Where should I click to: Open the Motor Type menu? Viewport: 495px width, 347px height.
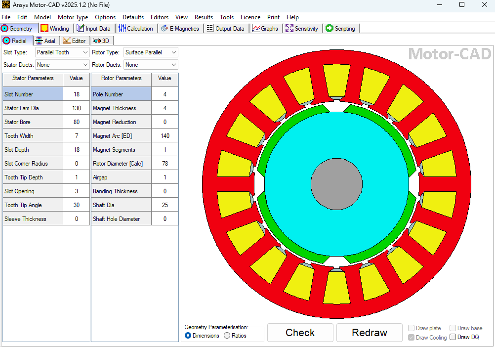73,17
